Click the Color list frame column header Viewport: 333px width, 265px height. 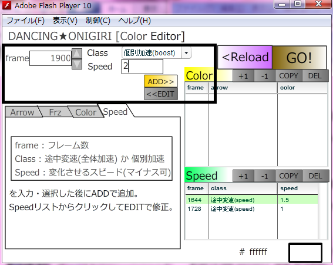click(x=196, y=88)
